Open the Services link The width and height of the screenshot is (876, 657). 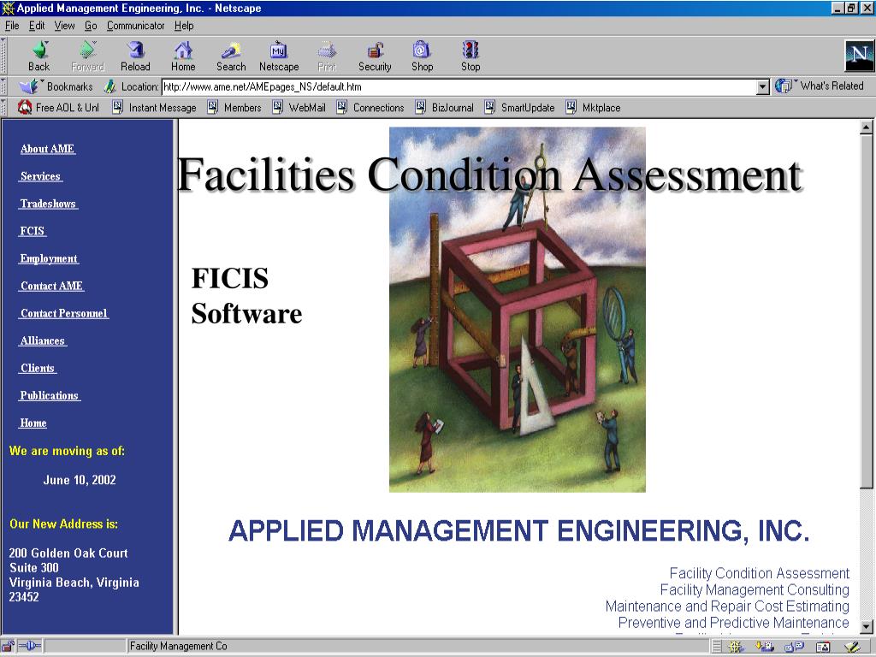point(41,176)
